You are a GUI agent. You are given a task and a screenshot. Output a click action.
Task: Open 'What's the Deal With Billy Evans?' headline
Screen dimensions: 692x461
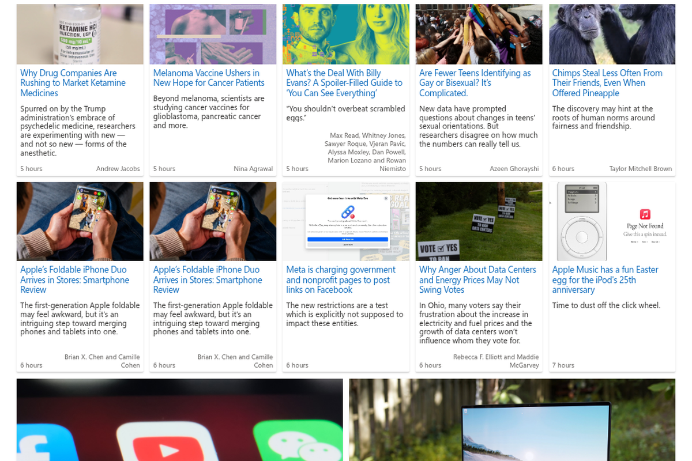coord(344,83)
